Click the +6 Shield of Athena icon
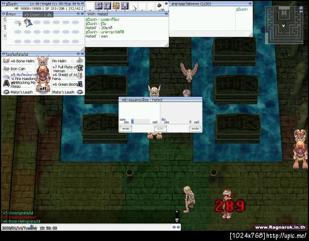This screenshot has width=309, height=241. tap(80, 76)
